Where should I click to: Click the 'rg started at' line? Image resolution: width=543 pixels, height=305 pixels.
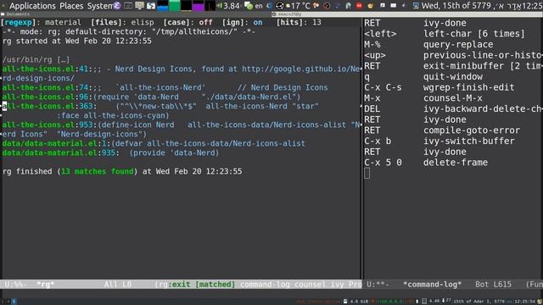[77, 41]
